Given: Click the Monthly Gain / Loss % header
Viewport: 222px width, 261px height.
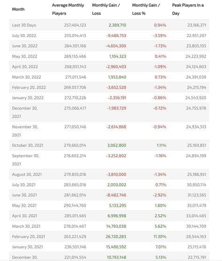Looking at the screenshot, I should coord(146,9).
